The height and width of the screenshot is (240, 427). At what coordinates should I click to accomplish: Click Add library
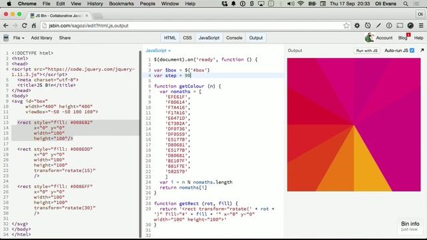point(41,38)
